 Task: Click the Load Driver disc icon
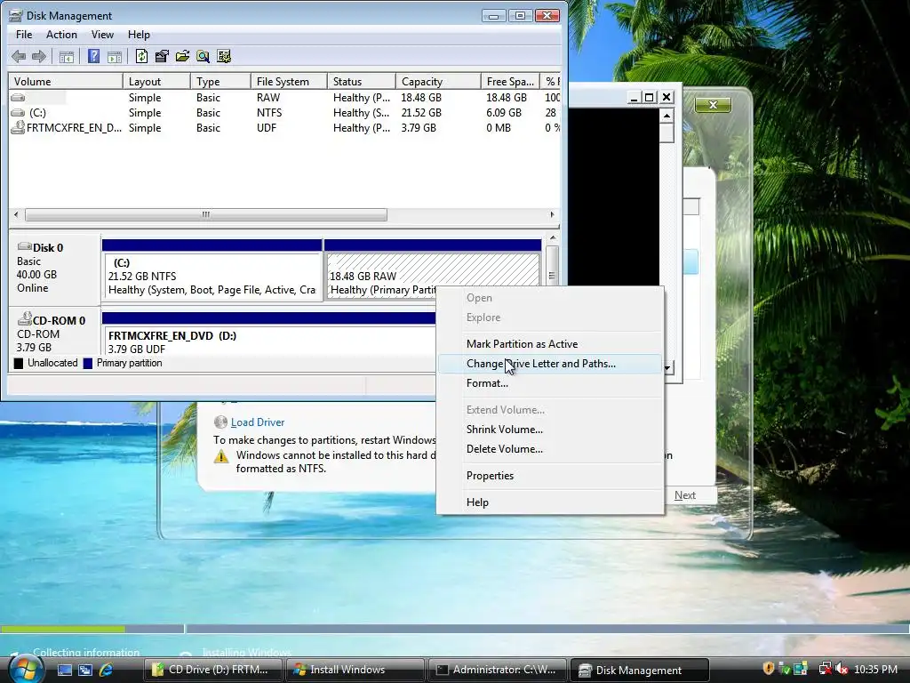tap(220, 422)
